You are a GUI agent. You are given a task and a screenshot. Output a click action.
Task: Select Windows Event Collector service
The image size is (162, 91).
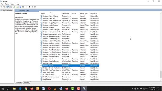pyautogui.click(x=70, y=16)
